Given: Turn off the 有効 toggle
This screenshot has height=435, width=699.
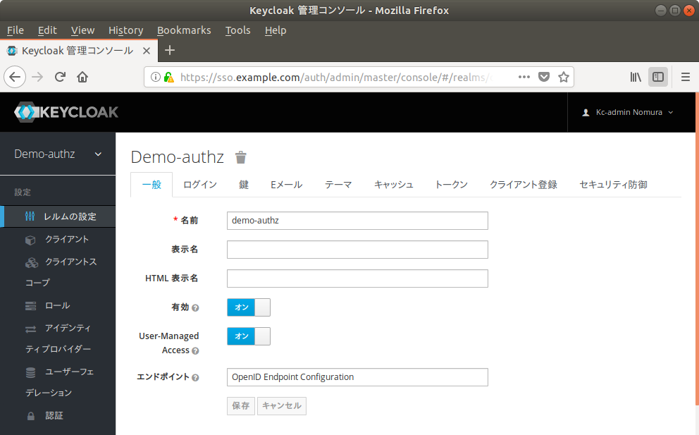Looking at the screenshot, I should click(x=248, y=307).
